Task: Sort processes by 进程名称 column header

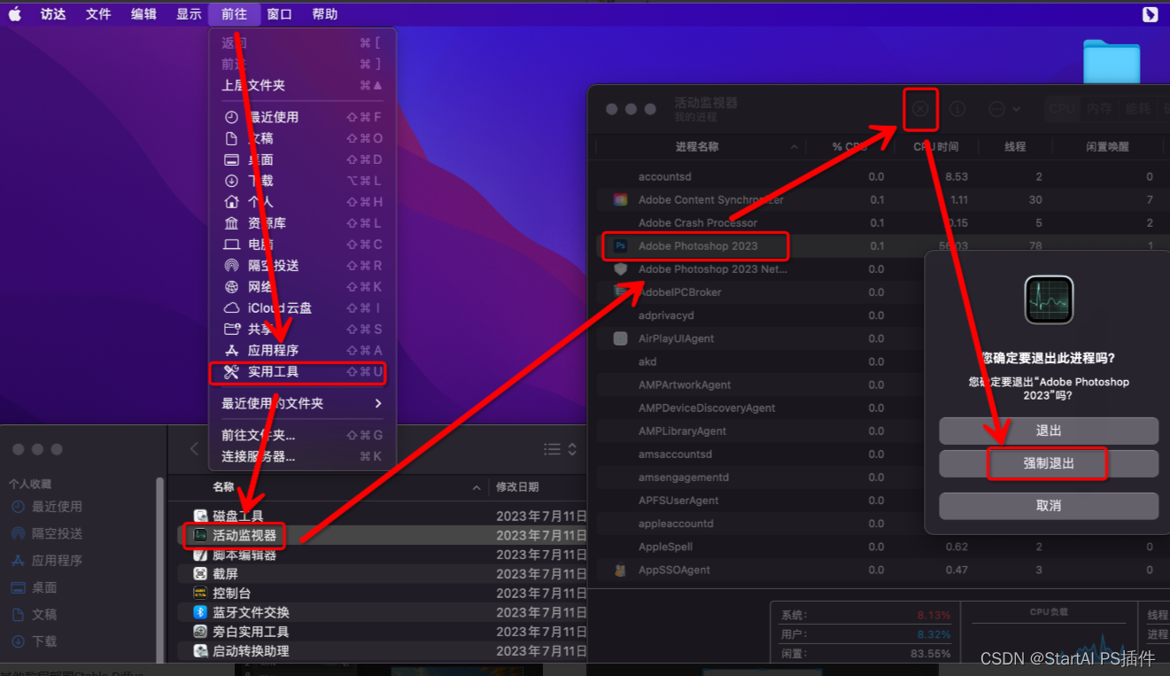Action: [697, 147]
